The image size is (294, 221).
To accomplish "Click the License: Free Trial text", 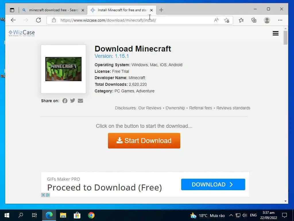I will pyautogui.click(x=112, y=71).
